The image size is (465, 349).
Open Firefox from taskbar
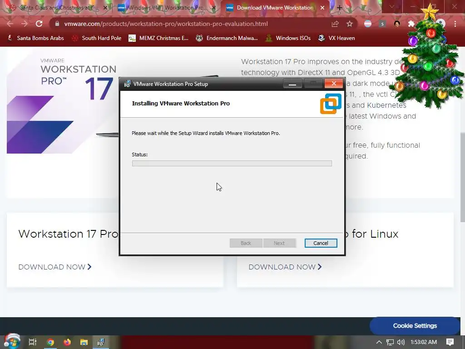[x=67, y=342]
